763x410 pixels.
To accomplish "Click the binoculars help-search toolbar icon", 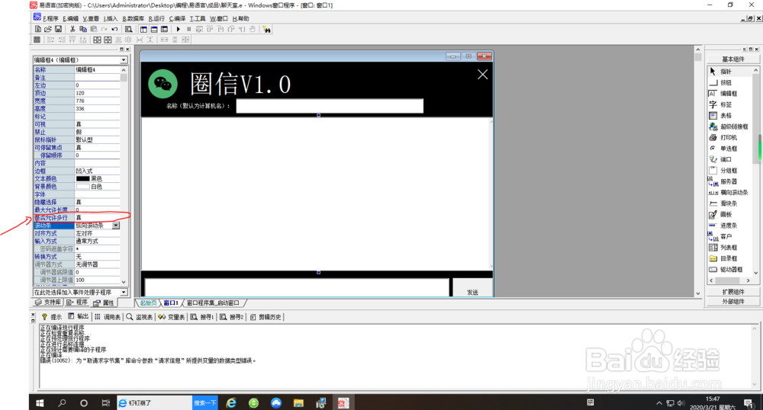I will point(266,29).
